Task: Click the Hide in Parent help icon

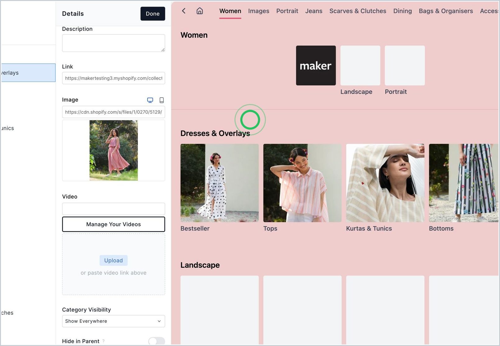Action: pos(103,341)
